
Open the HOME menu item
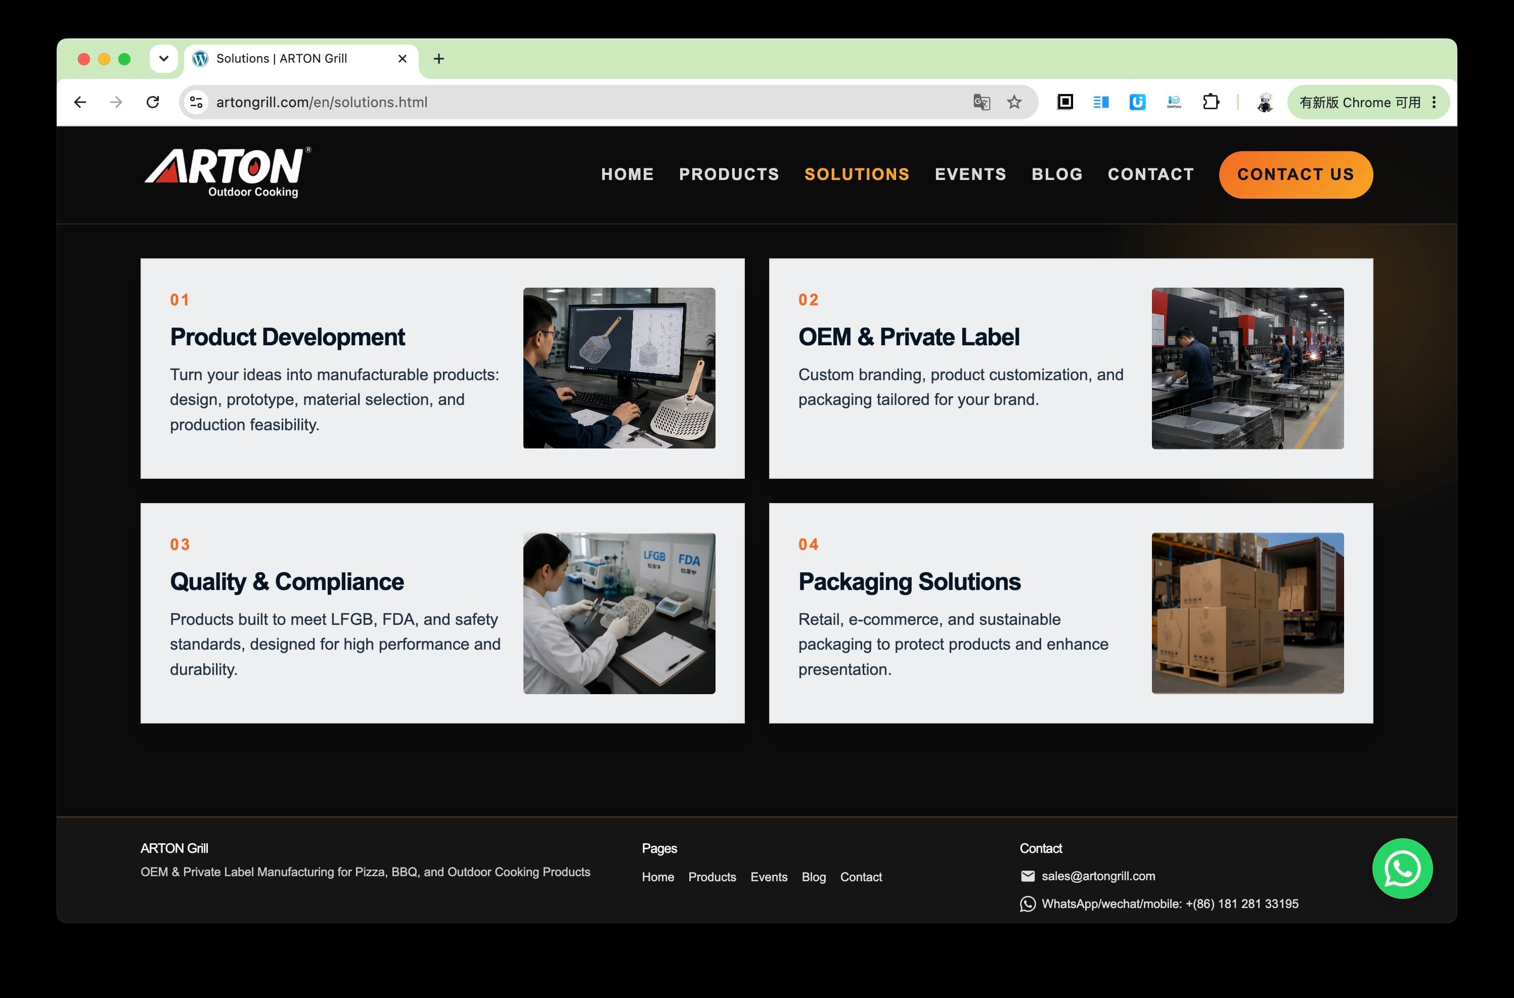627,174
